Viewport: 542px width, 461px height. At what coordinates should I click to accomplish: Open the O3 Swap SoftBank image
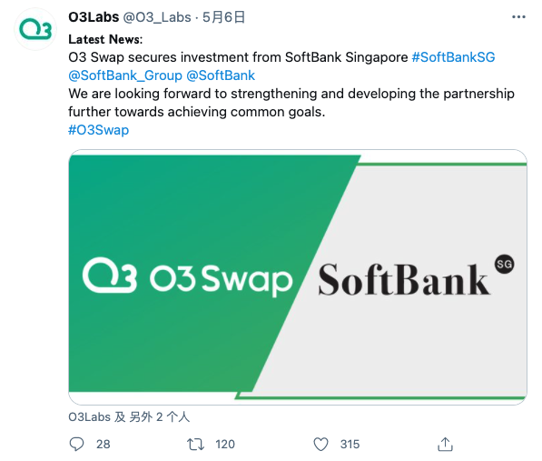coord(298,277)
